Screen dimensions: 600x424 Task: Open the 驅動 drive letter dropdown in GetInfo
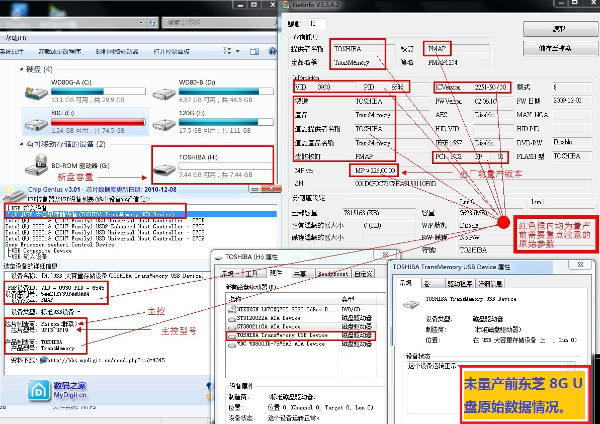317,23
